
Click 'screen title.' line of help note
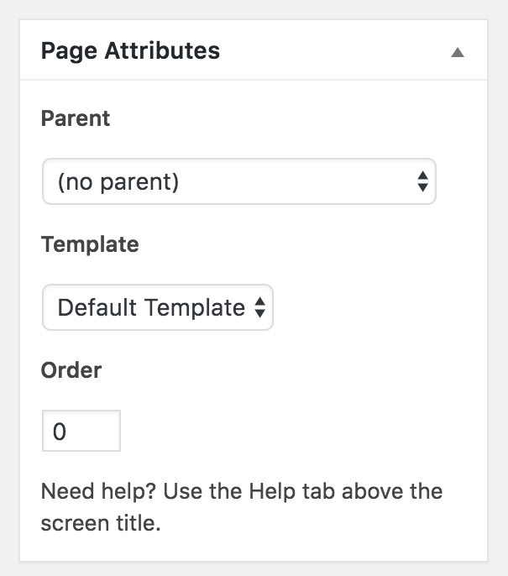click(x=101, y=523)
